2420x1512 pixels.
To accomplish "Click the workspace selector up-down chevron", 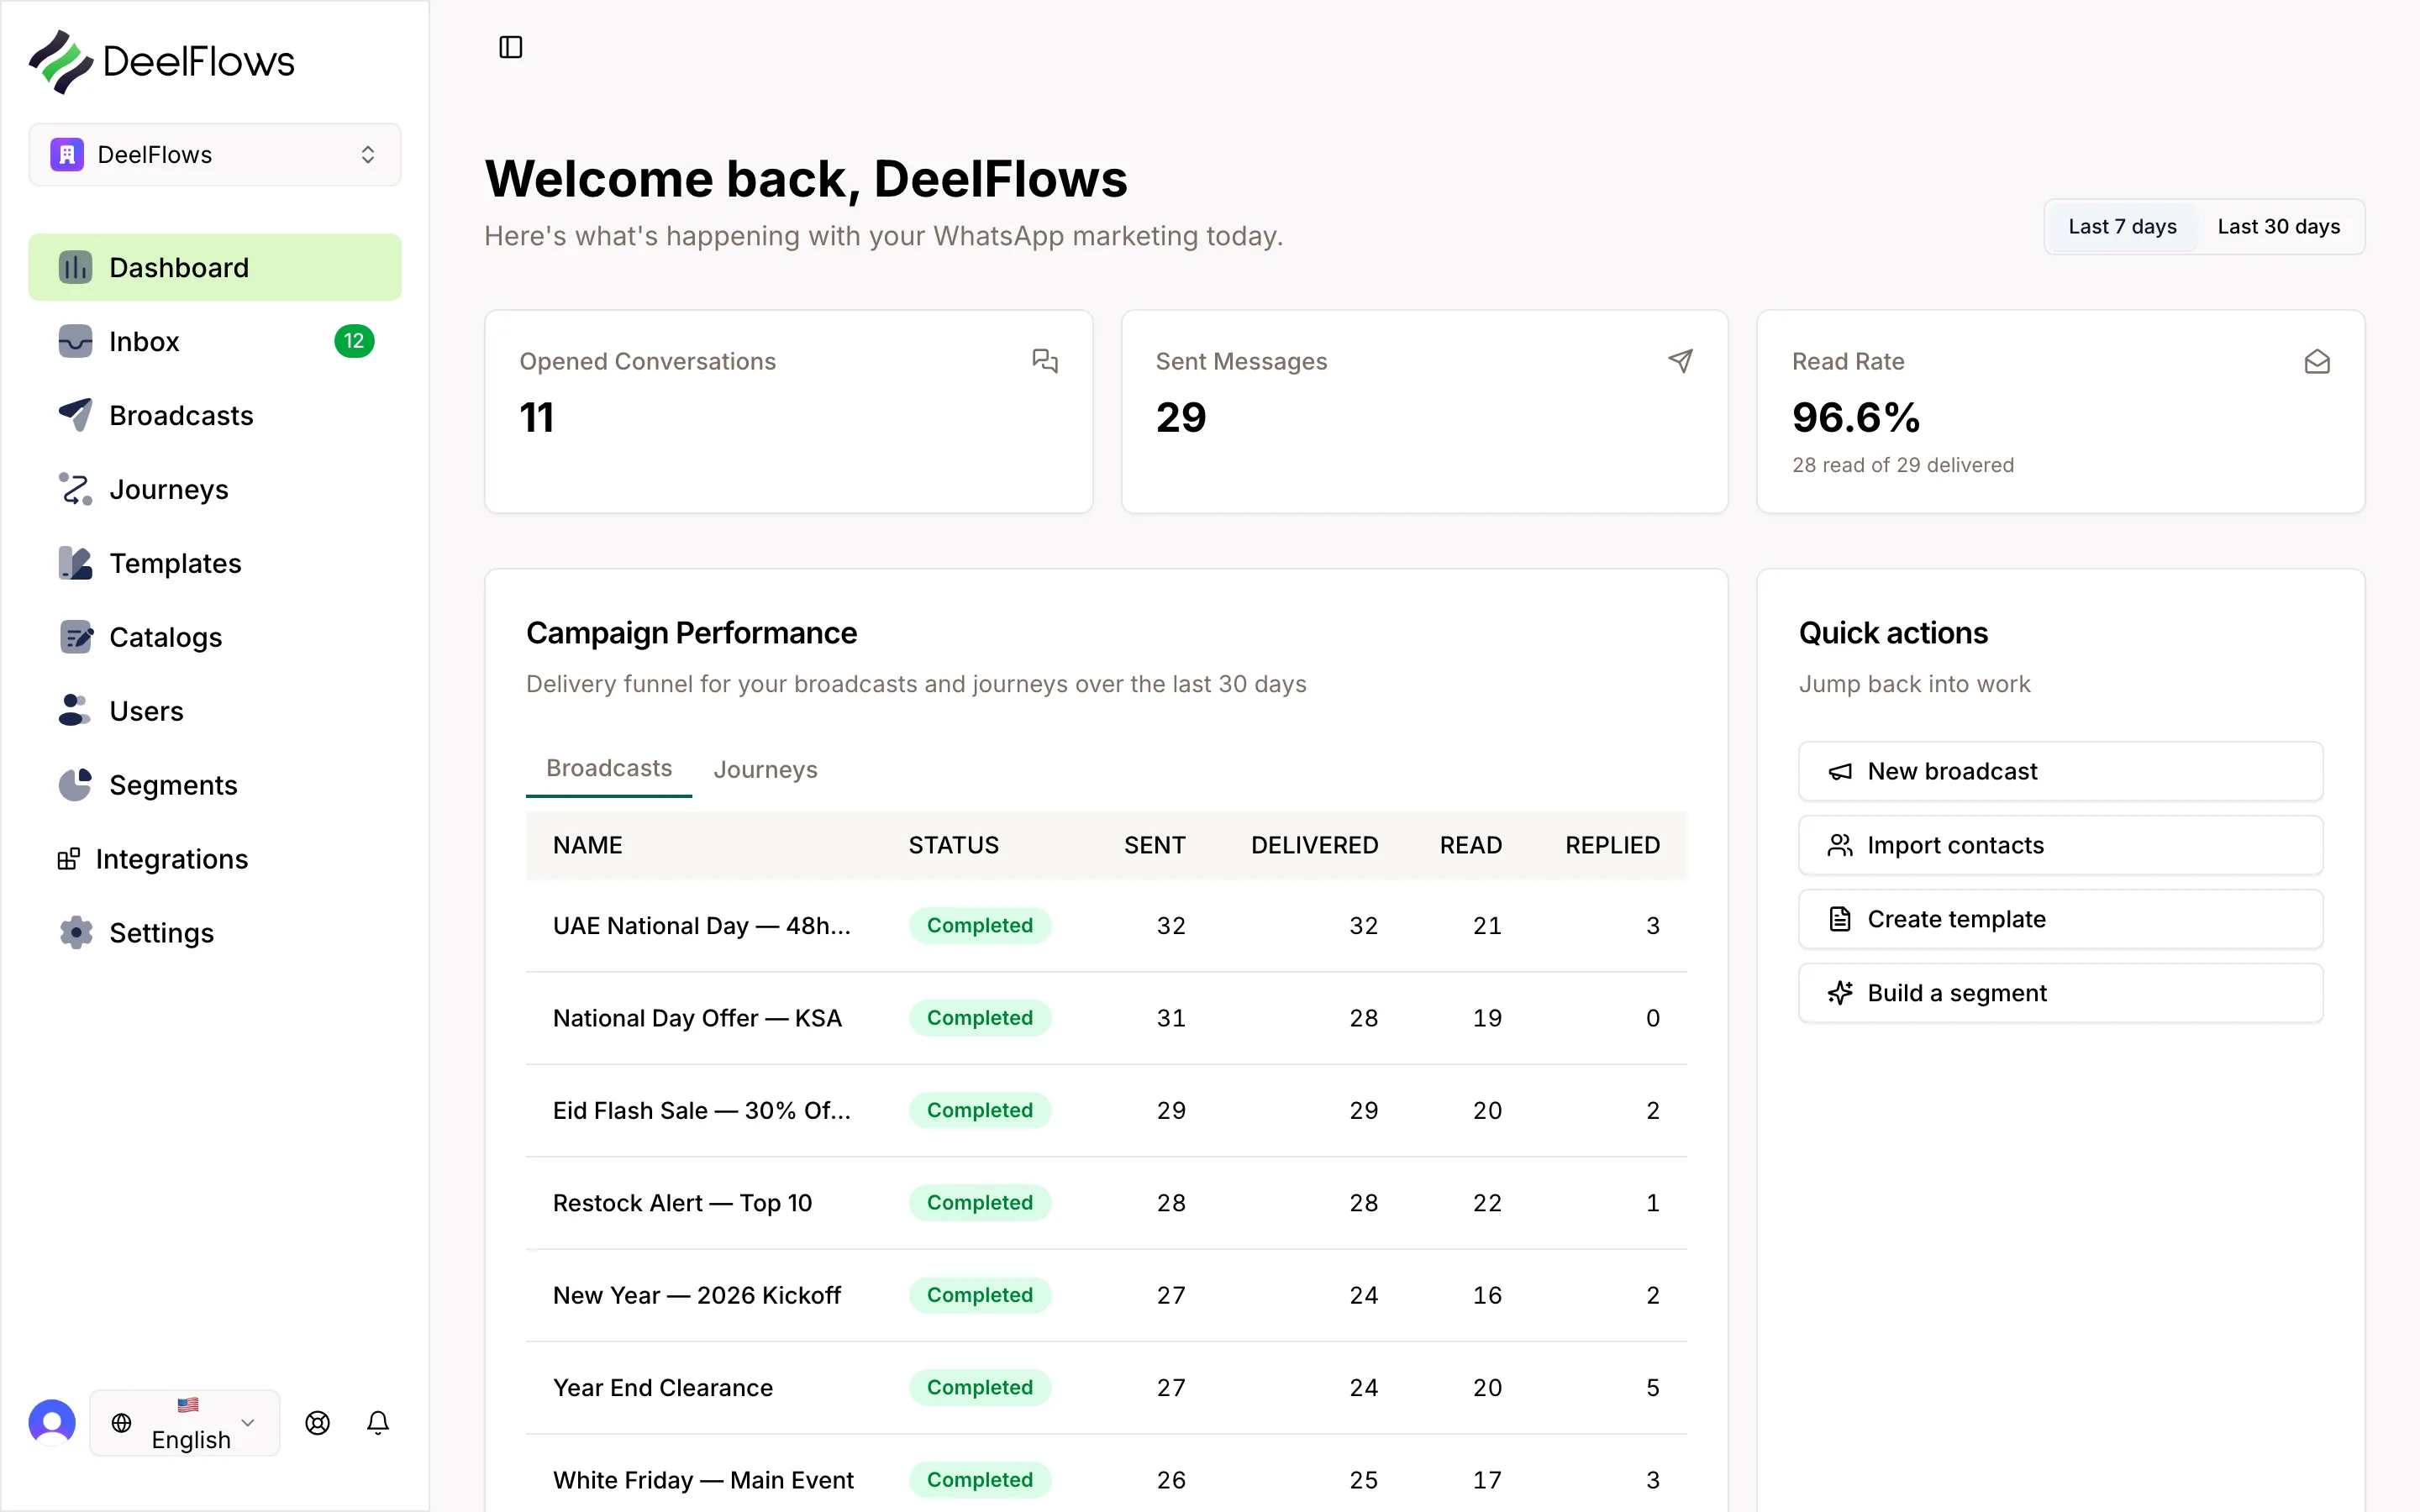I will tap(368, 155).
